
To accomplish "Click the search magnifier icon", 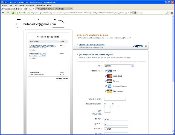I will pos(167,13).
